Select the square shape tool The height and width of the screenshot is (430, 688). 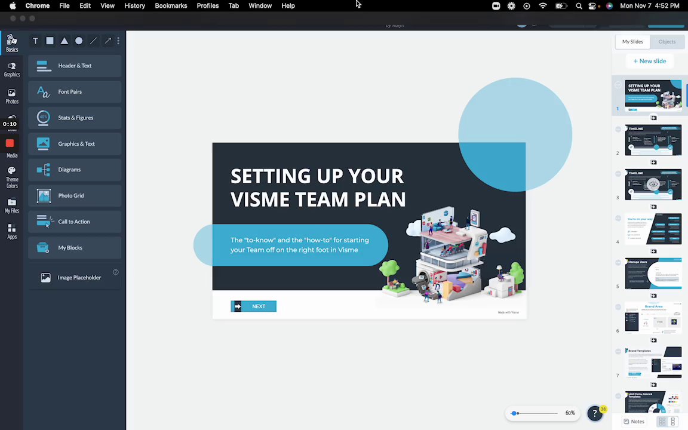[50, 41]
